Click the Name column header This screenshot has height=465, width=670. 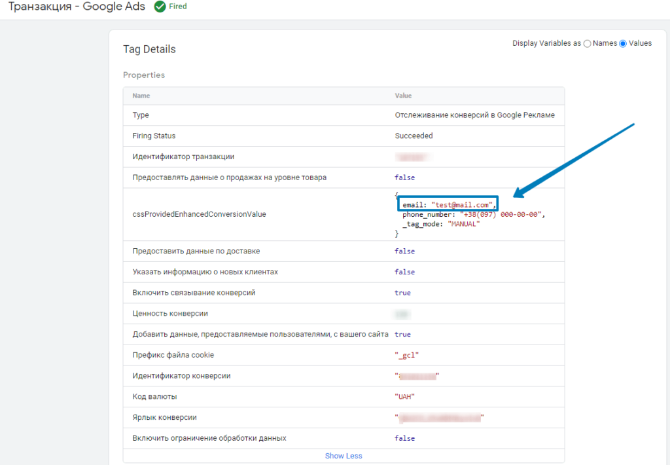pos(141,96)
